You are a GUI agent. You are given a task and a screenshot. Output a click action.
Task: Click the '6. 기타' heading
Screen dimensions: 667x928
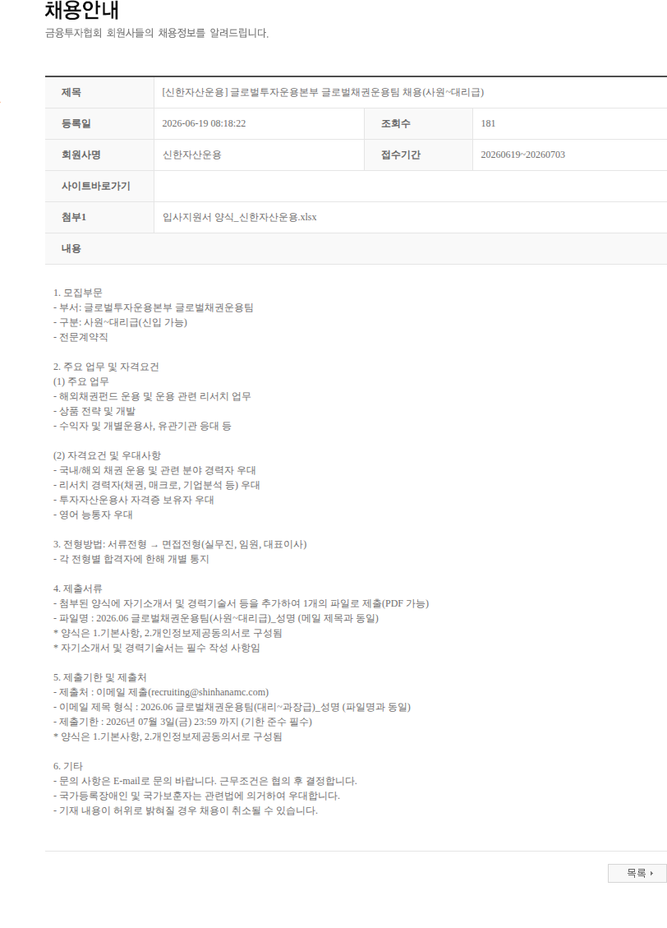[x=68, y=766]
